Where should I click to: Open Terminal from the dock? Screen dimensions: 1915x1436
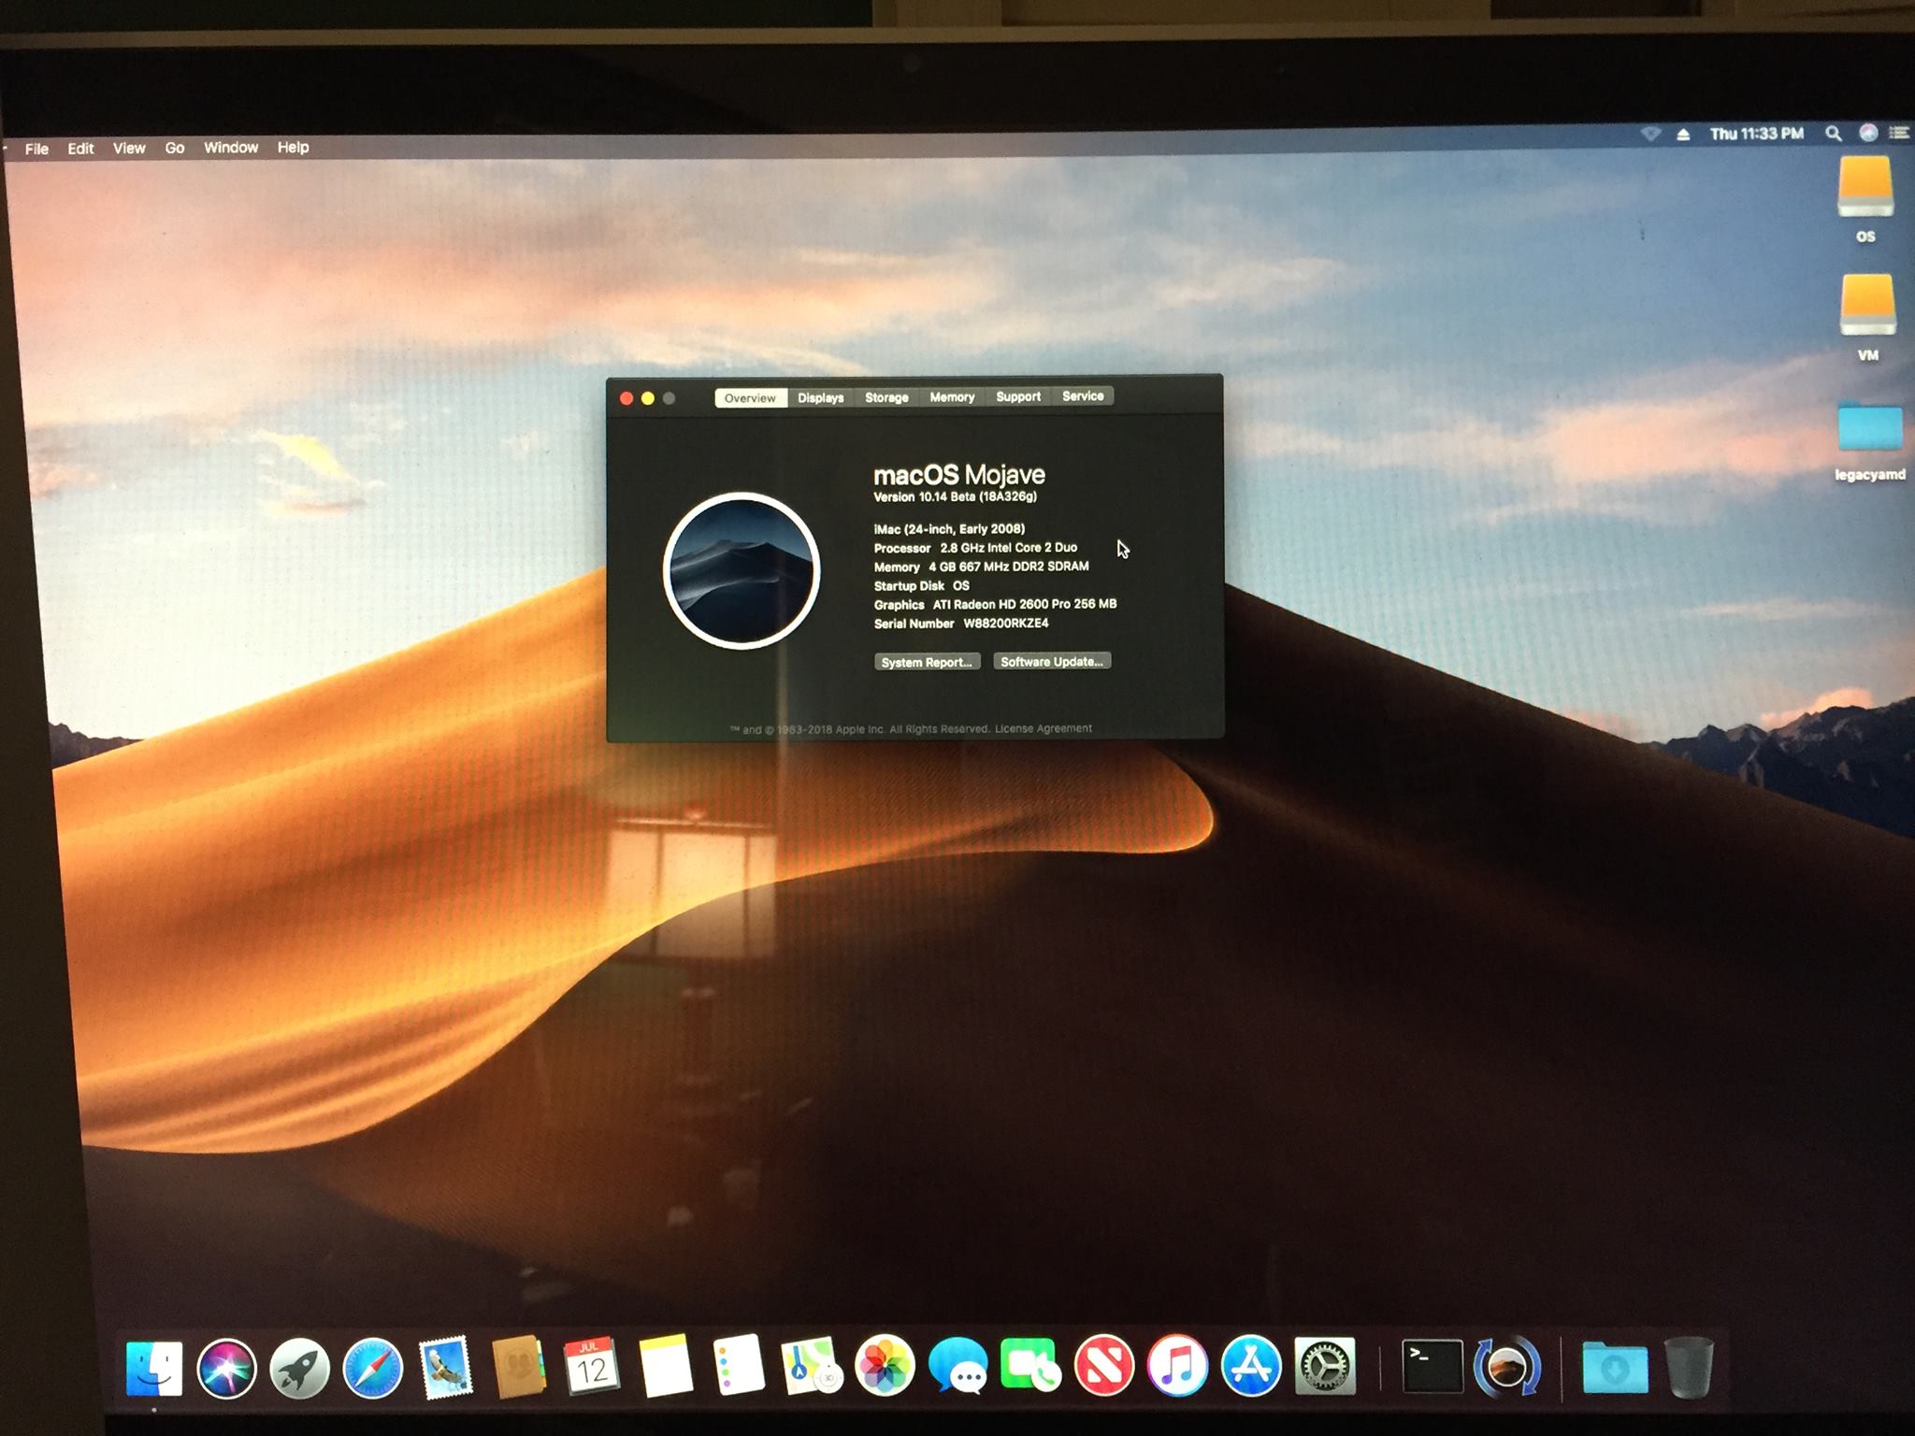1432,1366
